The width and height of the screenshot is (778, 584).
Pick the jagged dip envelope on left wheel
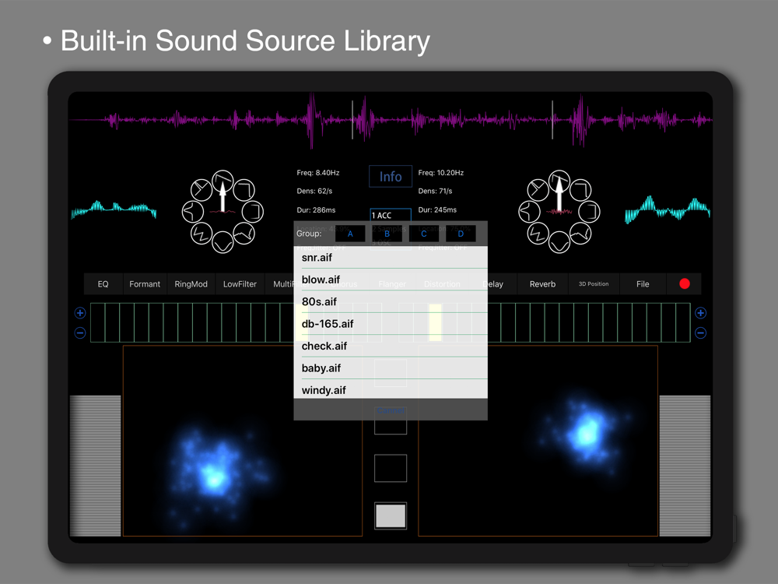(x=244, y=234)
